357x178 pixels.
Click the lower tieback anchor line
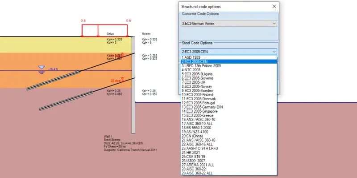87,94
